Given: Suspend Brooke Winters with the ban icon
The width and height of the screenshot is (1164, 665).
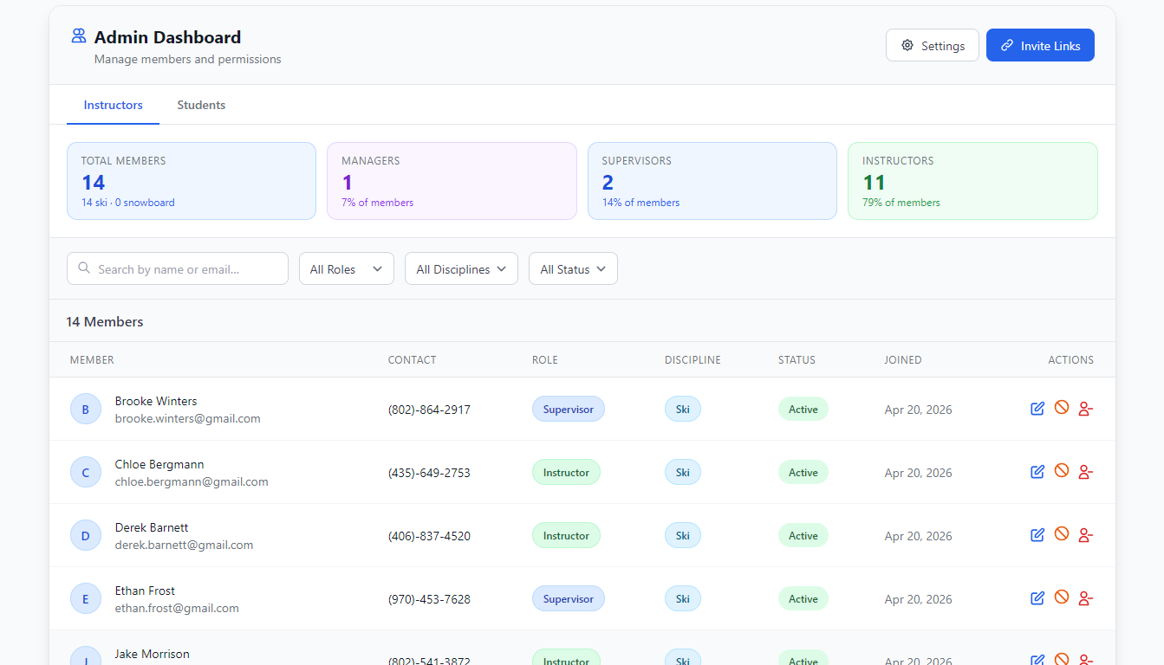Looking at the screenshot, I should pos(1062,408).
